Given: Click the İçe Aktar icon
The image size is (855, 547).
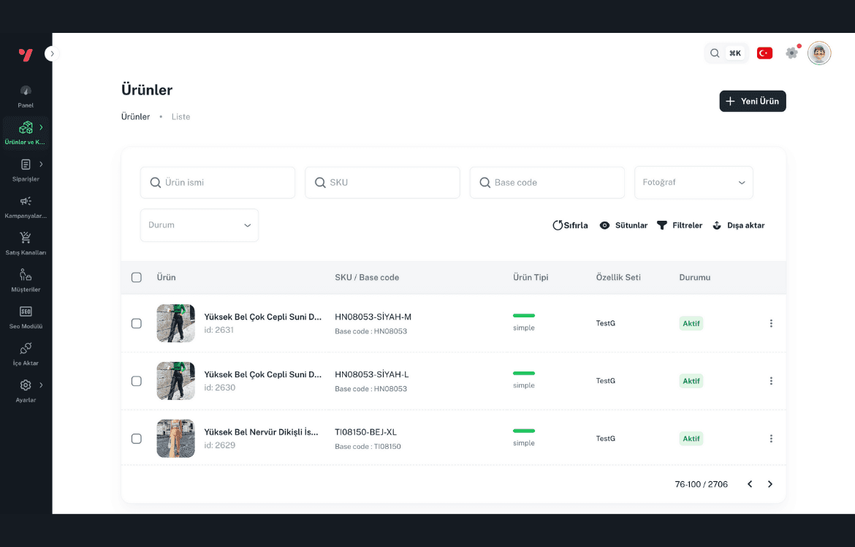Looking at the screenshot, I should [26, 348].
